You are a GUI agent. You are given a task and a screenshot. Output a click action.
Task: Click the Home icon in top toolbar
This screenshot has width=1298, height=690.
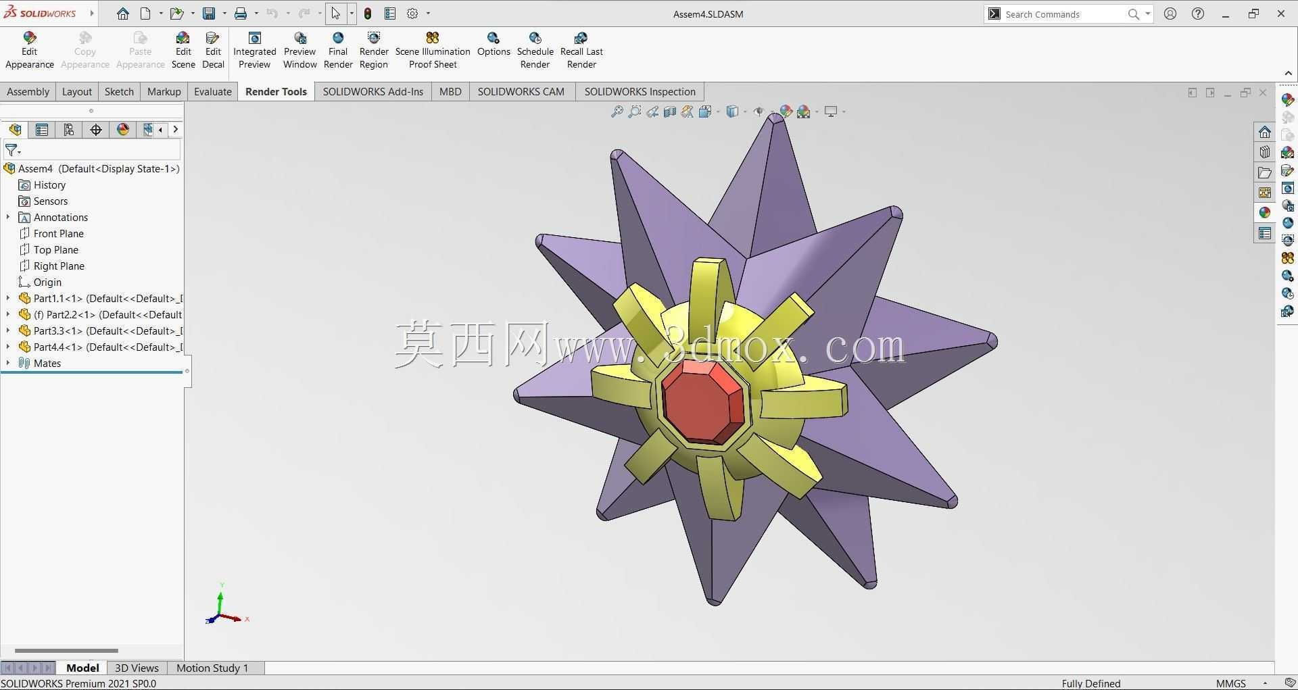[122, 14]
